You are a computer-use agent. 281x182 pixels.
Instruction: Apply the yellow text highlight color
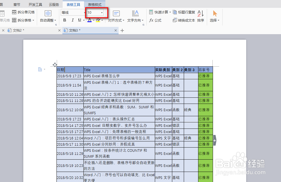(x=98, y=20)
